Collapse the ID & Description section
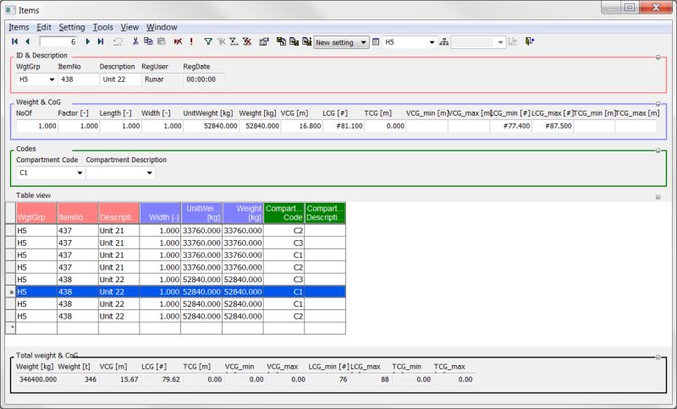Screen dimensions: 677x409 click(658, 57)
